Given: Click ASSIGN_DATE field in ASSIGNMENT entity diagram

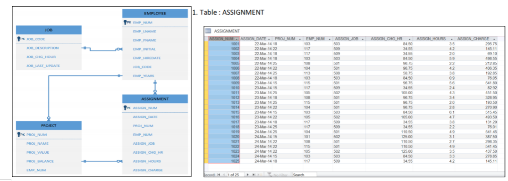Looking at the screenshot, I should coord(145,117).
